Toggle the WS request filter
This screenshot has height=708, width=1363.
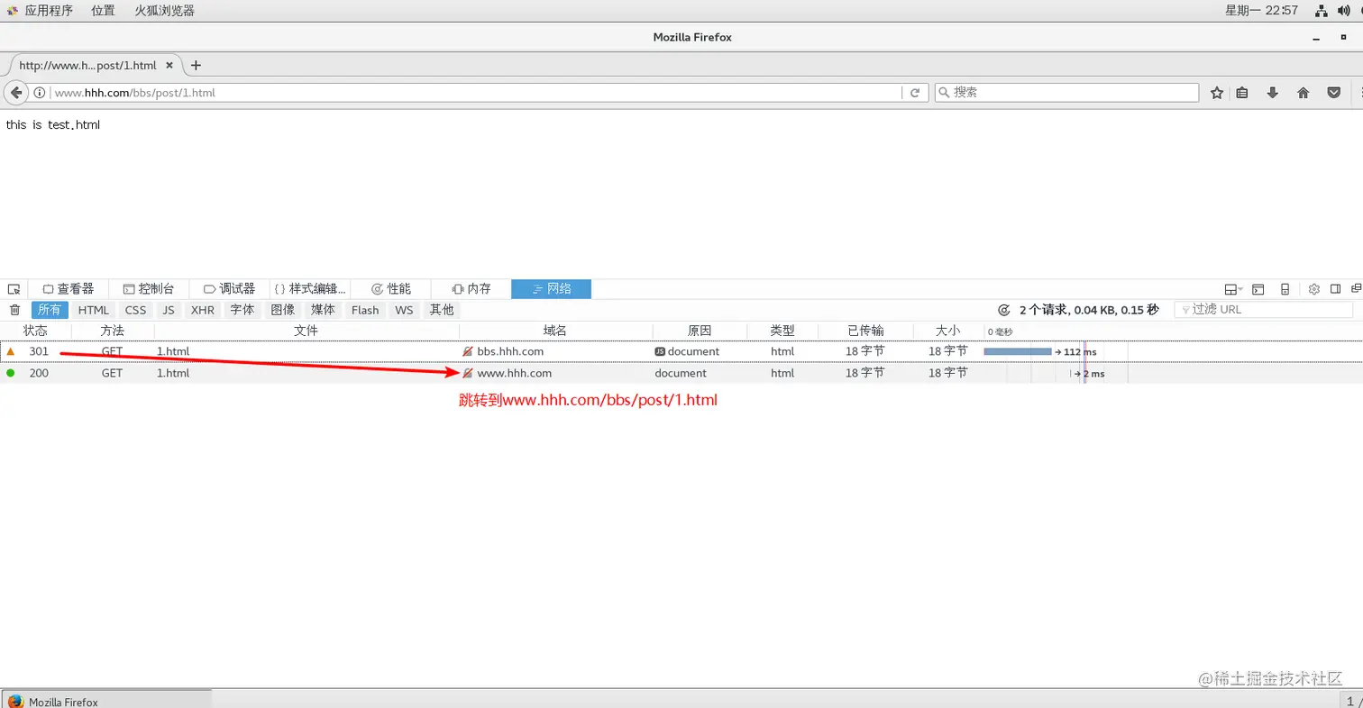click(x=404, y=310)
